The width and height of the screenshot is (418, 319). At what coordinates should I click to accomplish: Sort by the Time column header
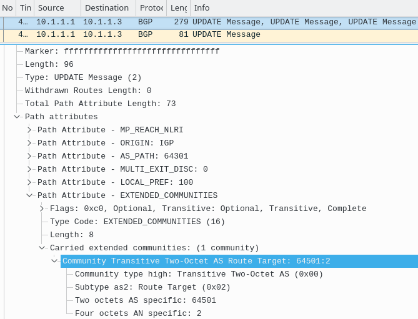26,8
